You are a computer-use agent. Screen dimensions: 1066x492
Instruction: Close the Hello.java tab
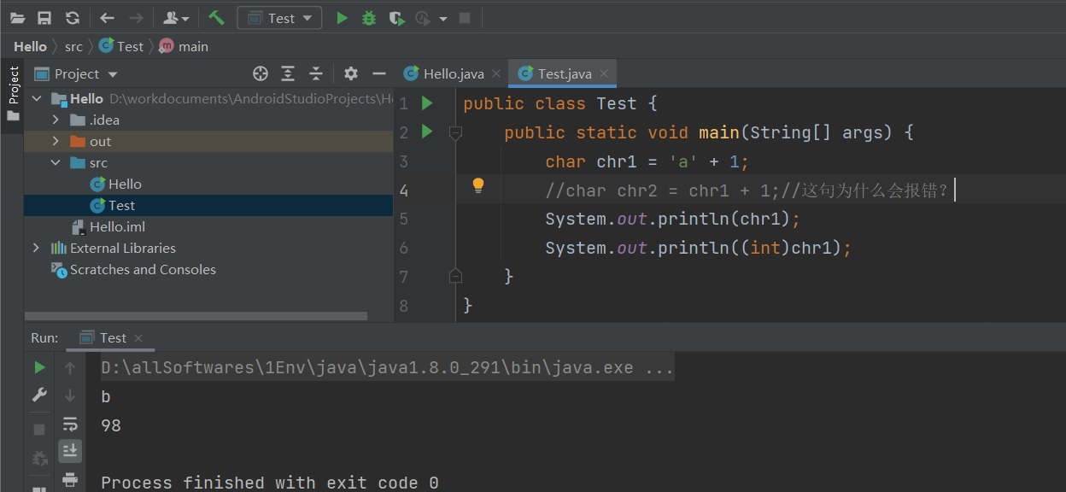pyautogui.click(x=497, y=74)
